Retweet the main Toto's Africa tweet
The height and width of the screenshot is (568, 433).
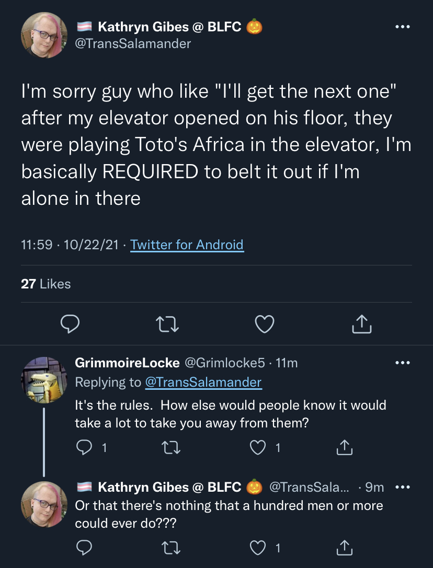[x=167, y=324]
